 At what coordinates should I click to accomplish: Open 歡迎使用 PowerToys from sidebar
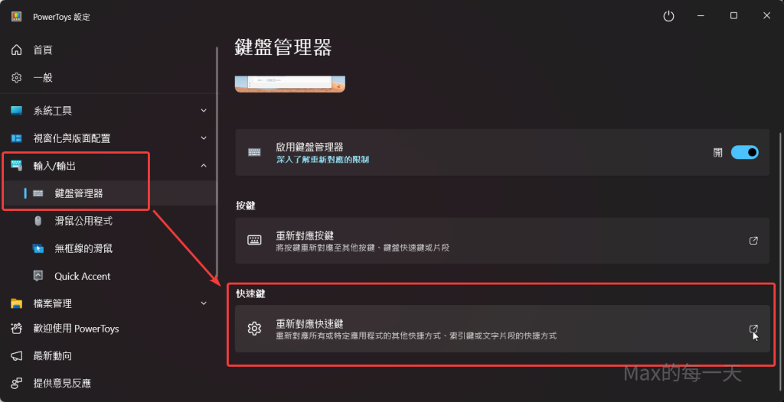[x=76, y=329]
